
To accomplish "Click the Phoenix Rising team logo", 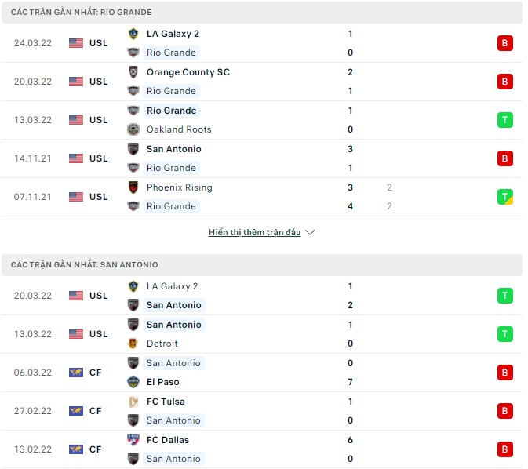I will pos(133,187).
